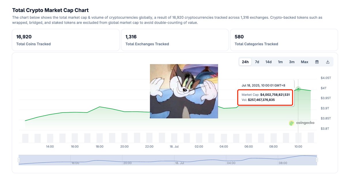Download the chart data
Screen dimensions: 346x181
pyautogui.click(x=328, y=62)
